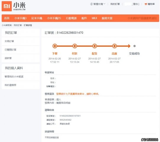This screenshot has width=160, height=142.
Task: Open the 紅米手機 nav item
Action: [37, 18]
